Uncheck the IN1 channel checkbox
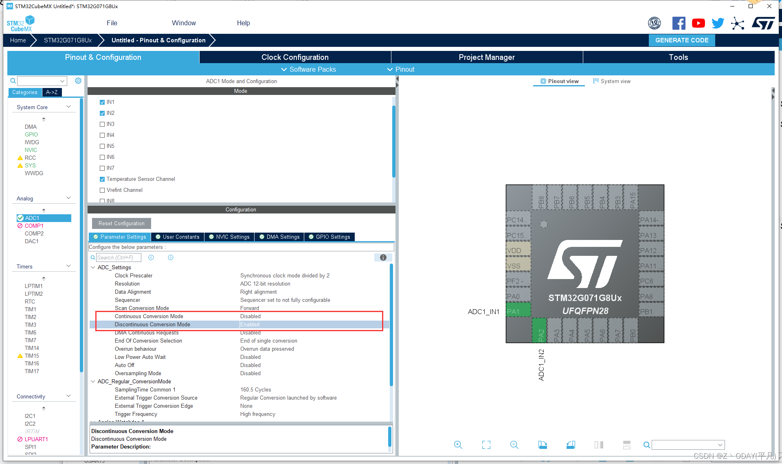The width and height of the screenshot is (782, 464). (x=102, y=102)
